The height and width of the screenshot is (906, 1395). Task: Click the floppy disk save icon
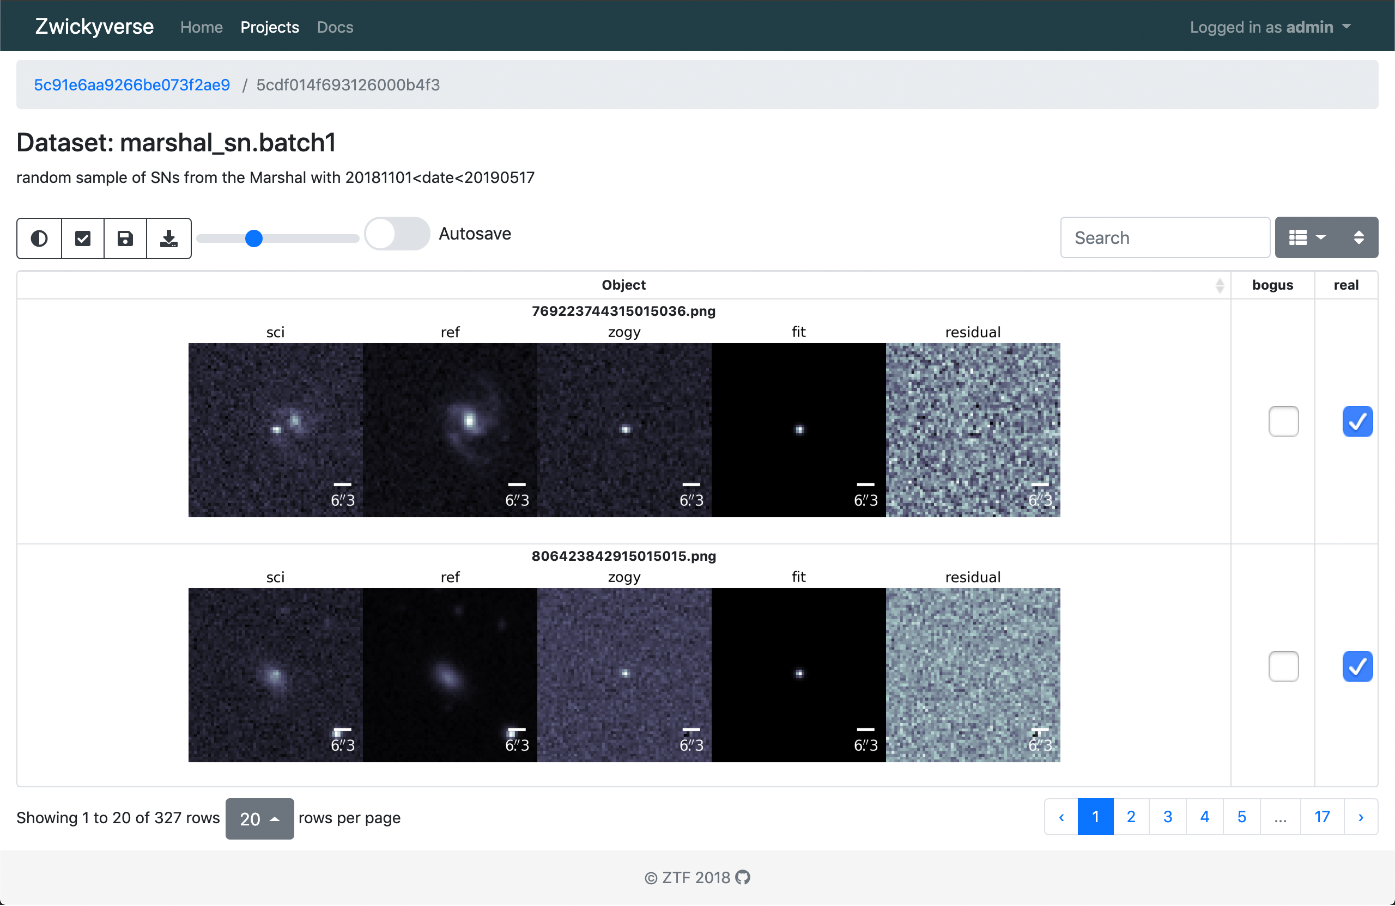[125, 238]
